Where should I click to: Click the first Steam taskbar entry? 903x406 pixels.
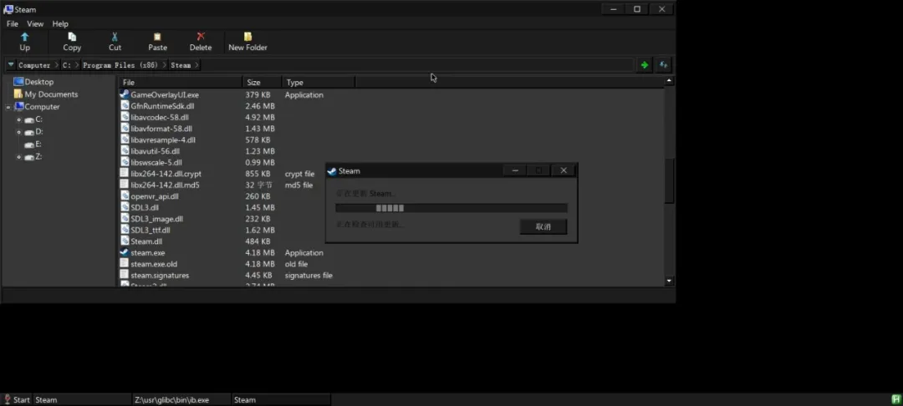(82, 399)
